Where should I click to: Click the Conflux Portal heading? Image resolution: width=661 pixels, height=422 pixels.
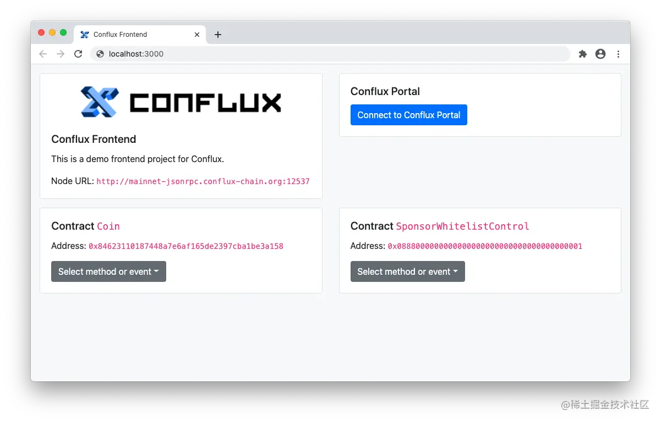tap(385, 92)
